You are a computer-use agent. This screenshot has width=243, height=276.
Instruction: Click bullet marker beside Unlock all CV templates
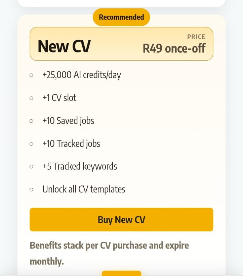click(x=31, y=189)
